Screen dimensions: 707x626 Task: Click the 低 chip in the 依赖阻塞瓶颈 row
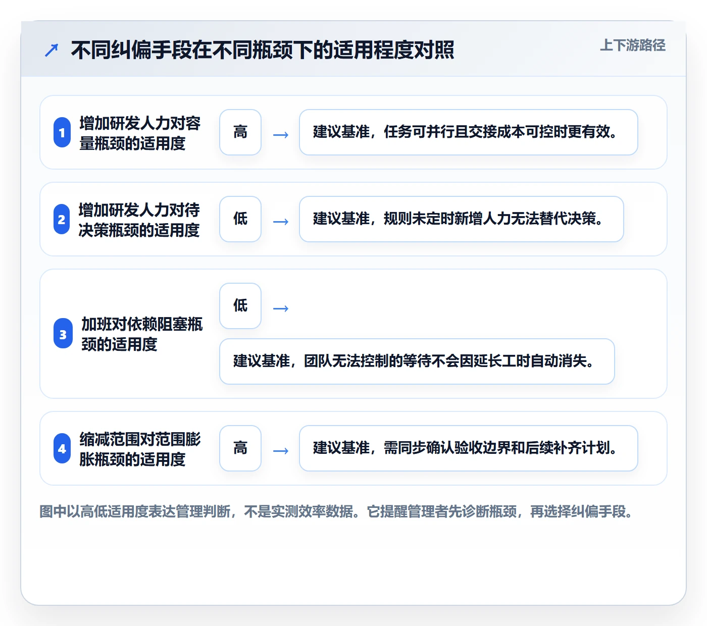tap(240, 306)
